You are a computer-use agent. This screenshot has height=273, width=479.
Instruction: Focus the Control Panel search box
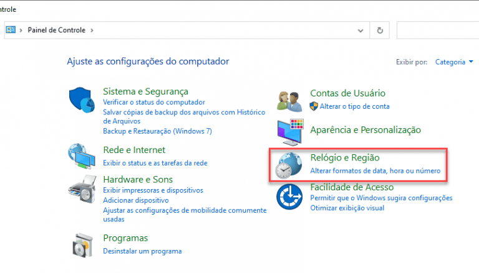437,30
